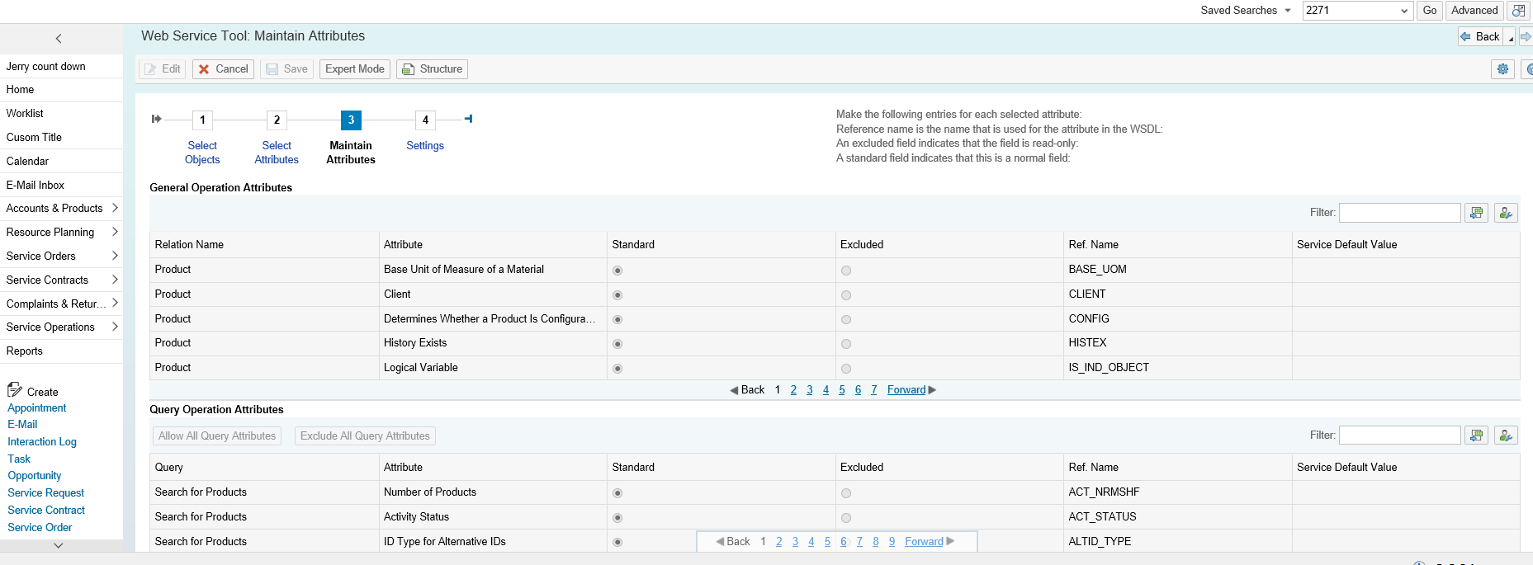Click icon next to Advanced search button

[x=1518, y=11]
